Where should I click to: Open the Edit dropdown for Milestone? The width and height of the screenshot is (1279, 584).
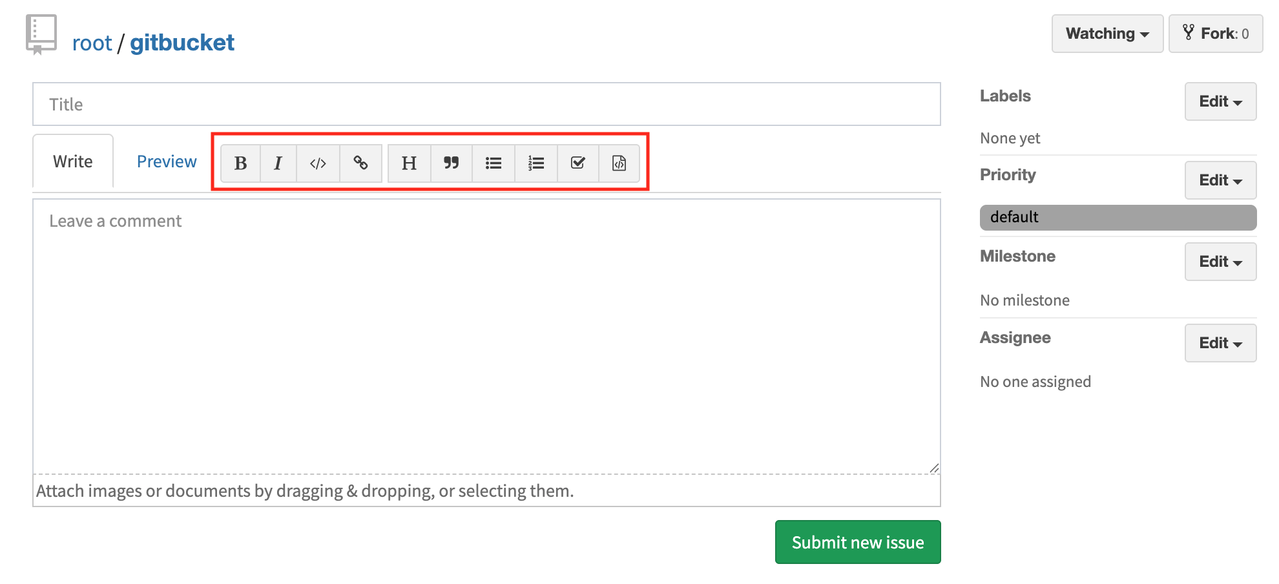coord(1219,262)
